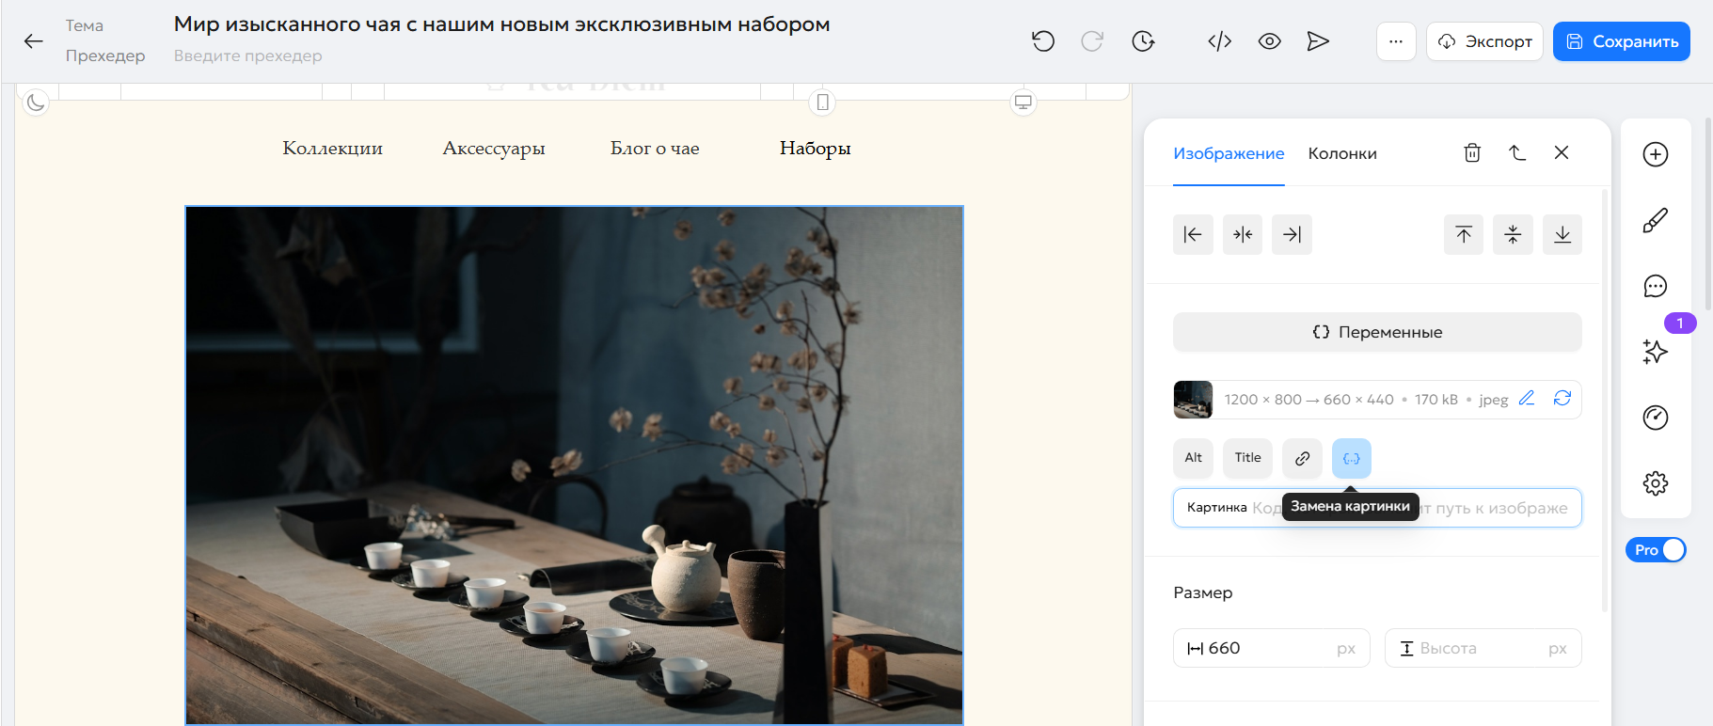This screenshot has height=726, width=1713.
Task: Click the Высота height input field
Action: pos(1483,648)
